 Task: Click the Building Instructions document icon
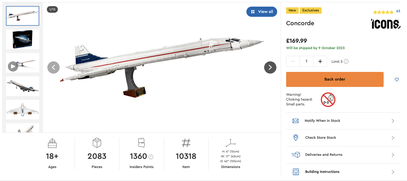(x=295, y=171)
